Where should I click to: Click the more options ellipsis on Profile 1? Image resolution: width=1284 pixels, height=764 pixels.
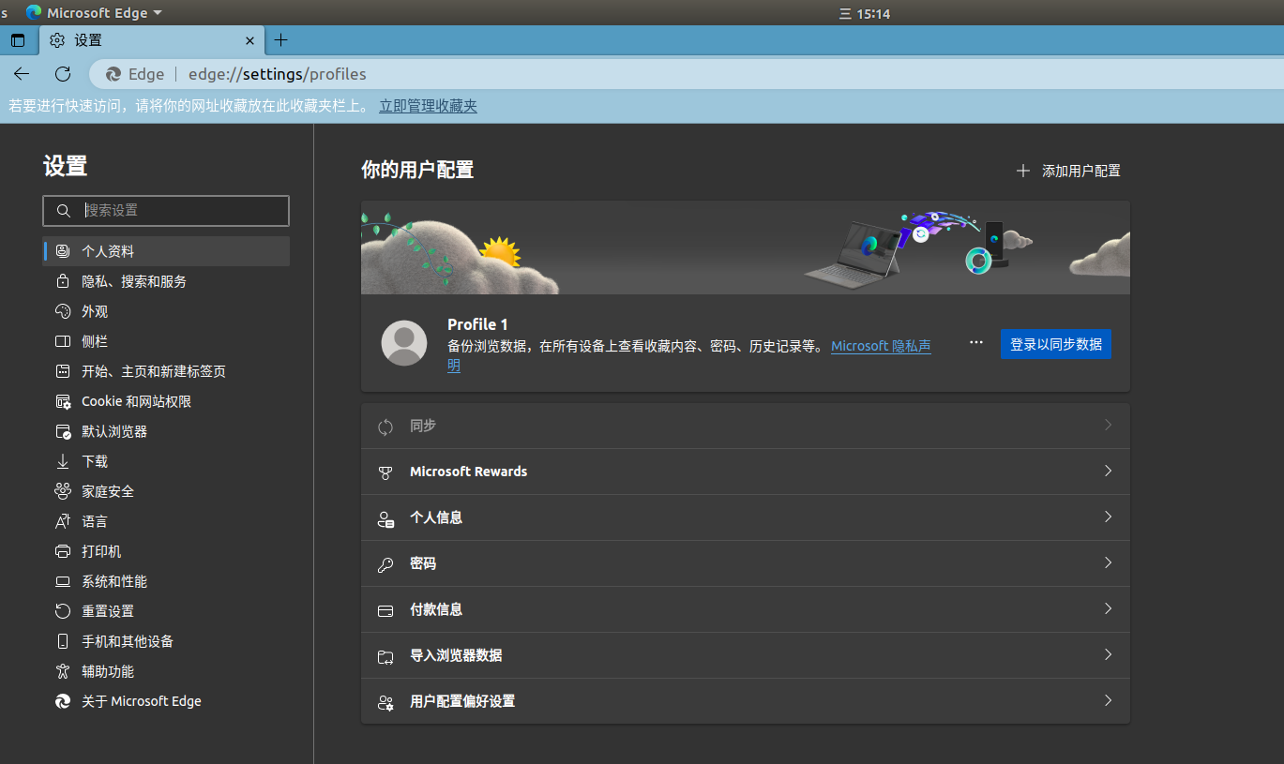click(x=975, y=342)
